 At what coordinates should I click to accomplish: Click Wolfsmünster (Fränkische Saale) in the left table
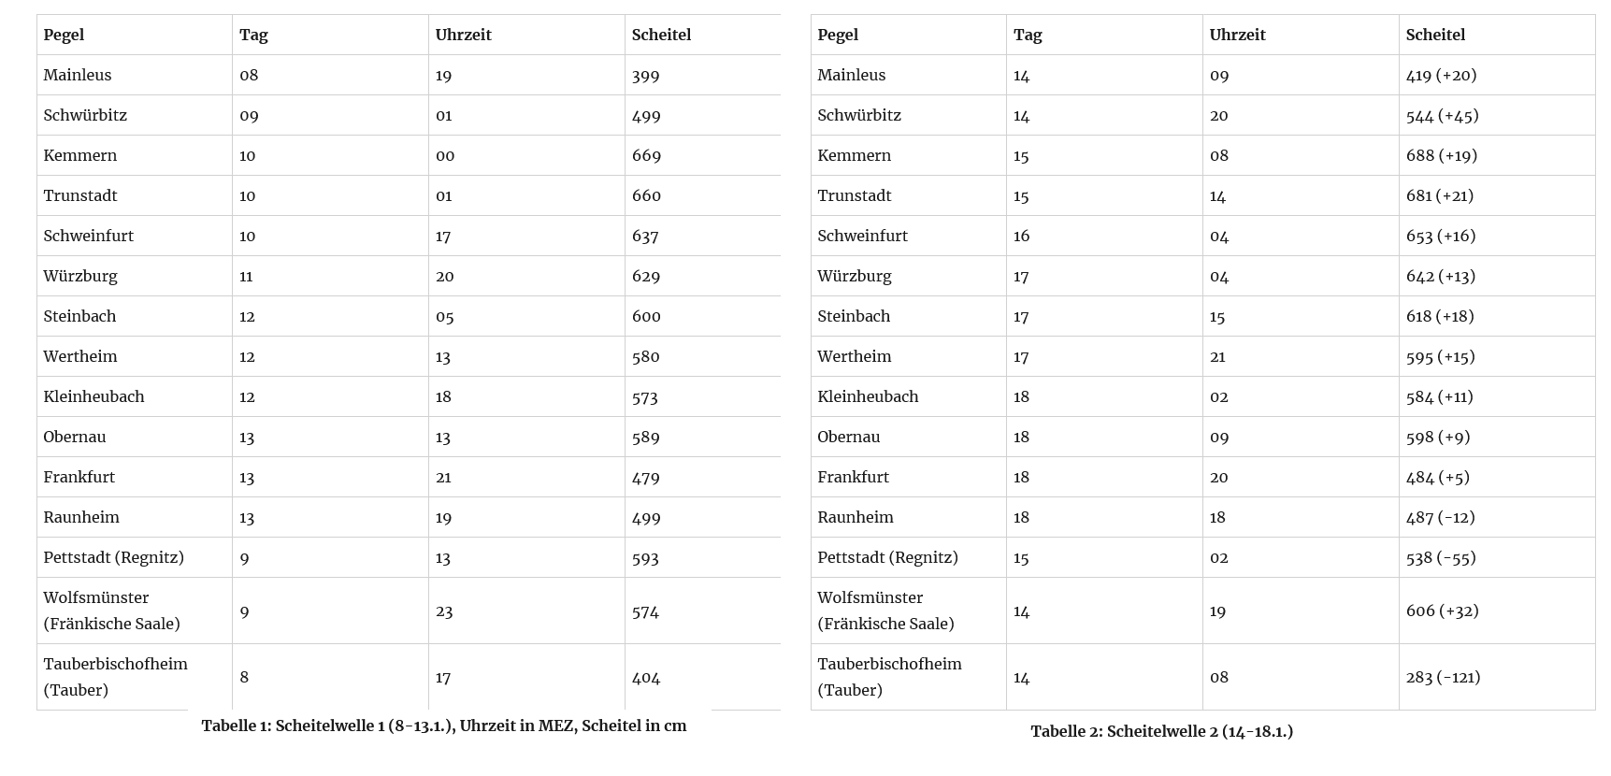coord(111,611)
